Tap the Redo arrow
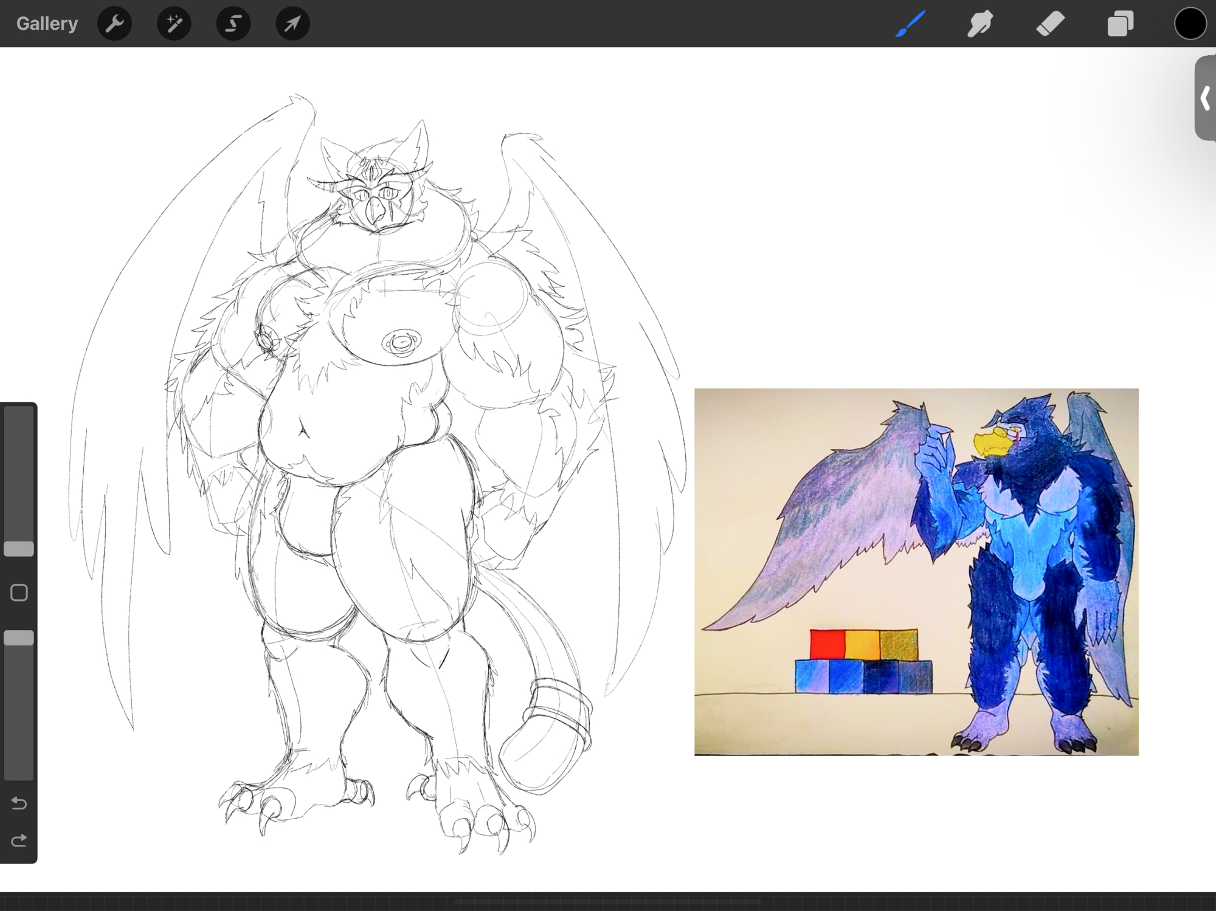 coord(19,841)
